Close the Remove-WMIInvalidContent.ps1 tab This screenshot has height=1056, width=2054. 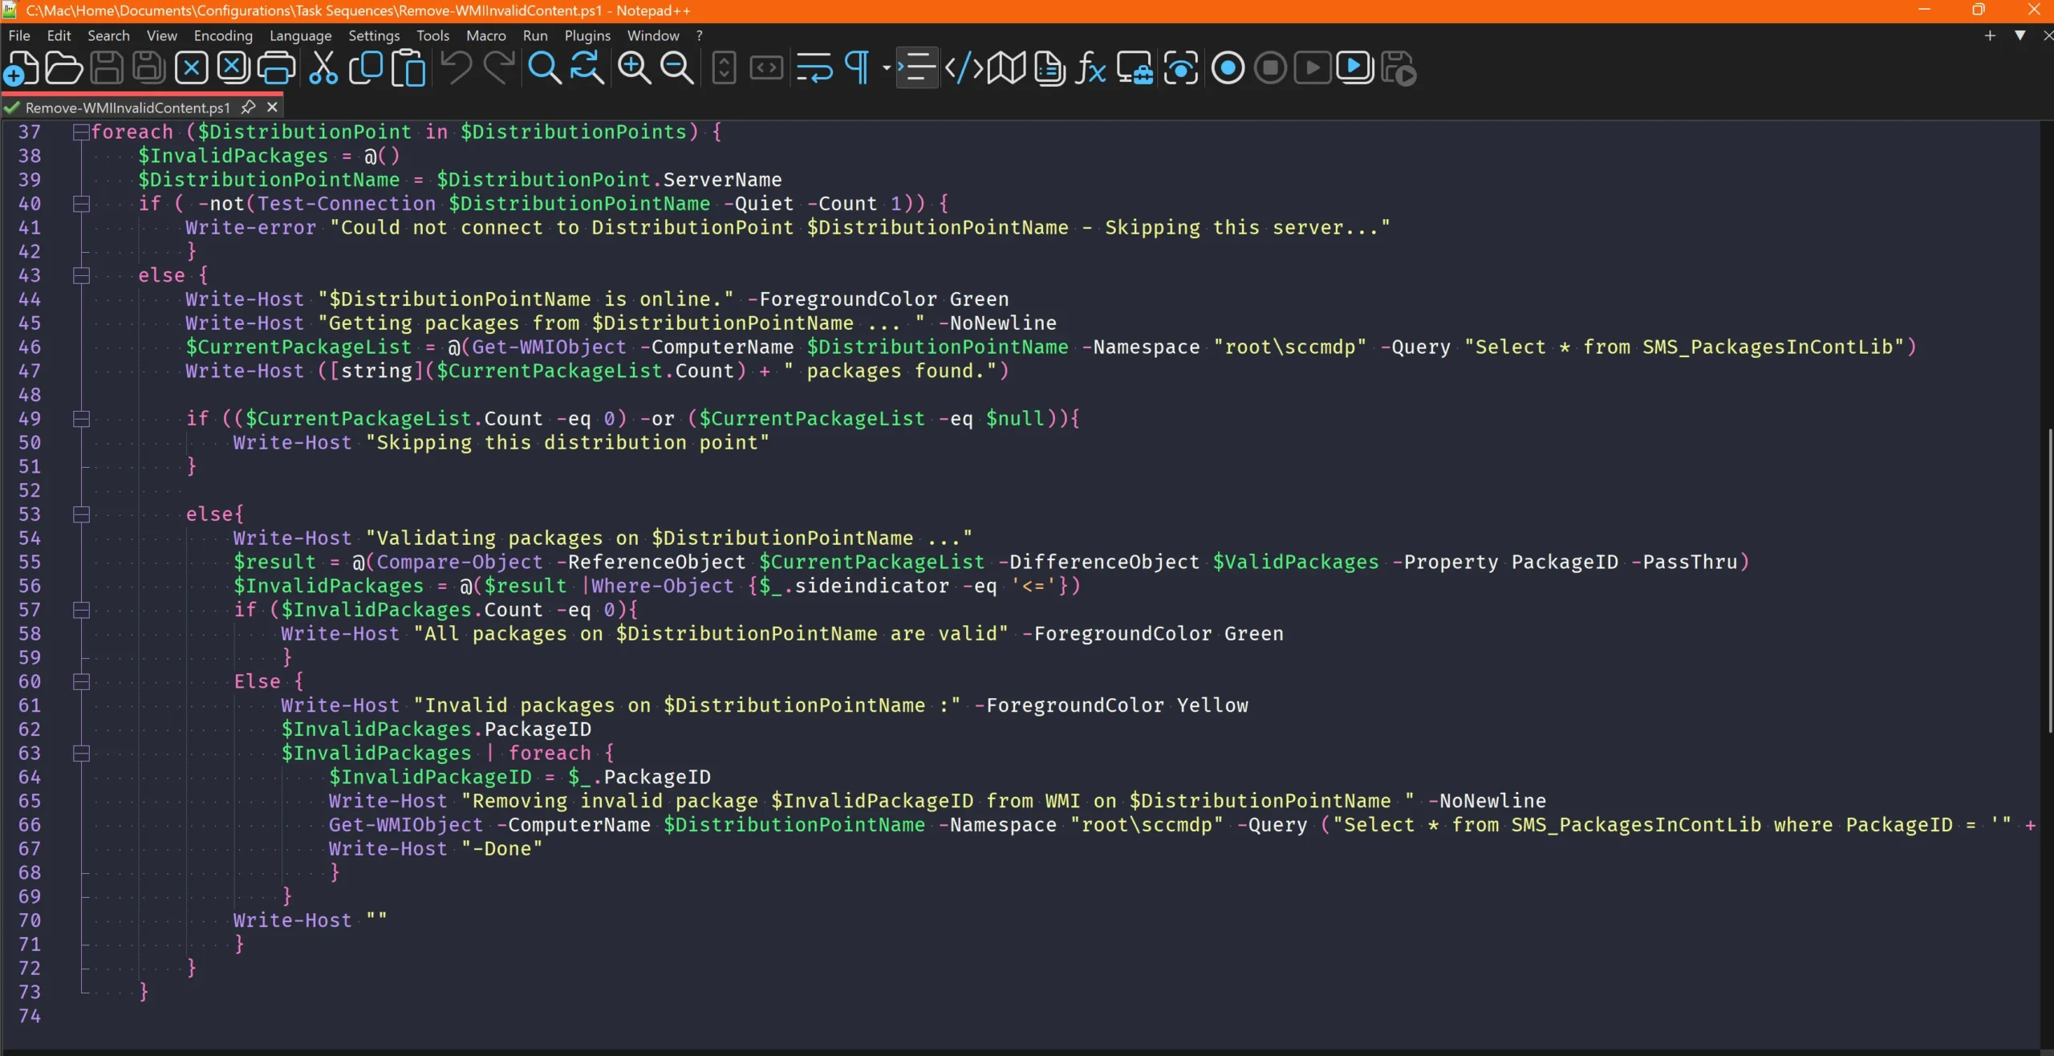click(271, 106)
